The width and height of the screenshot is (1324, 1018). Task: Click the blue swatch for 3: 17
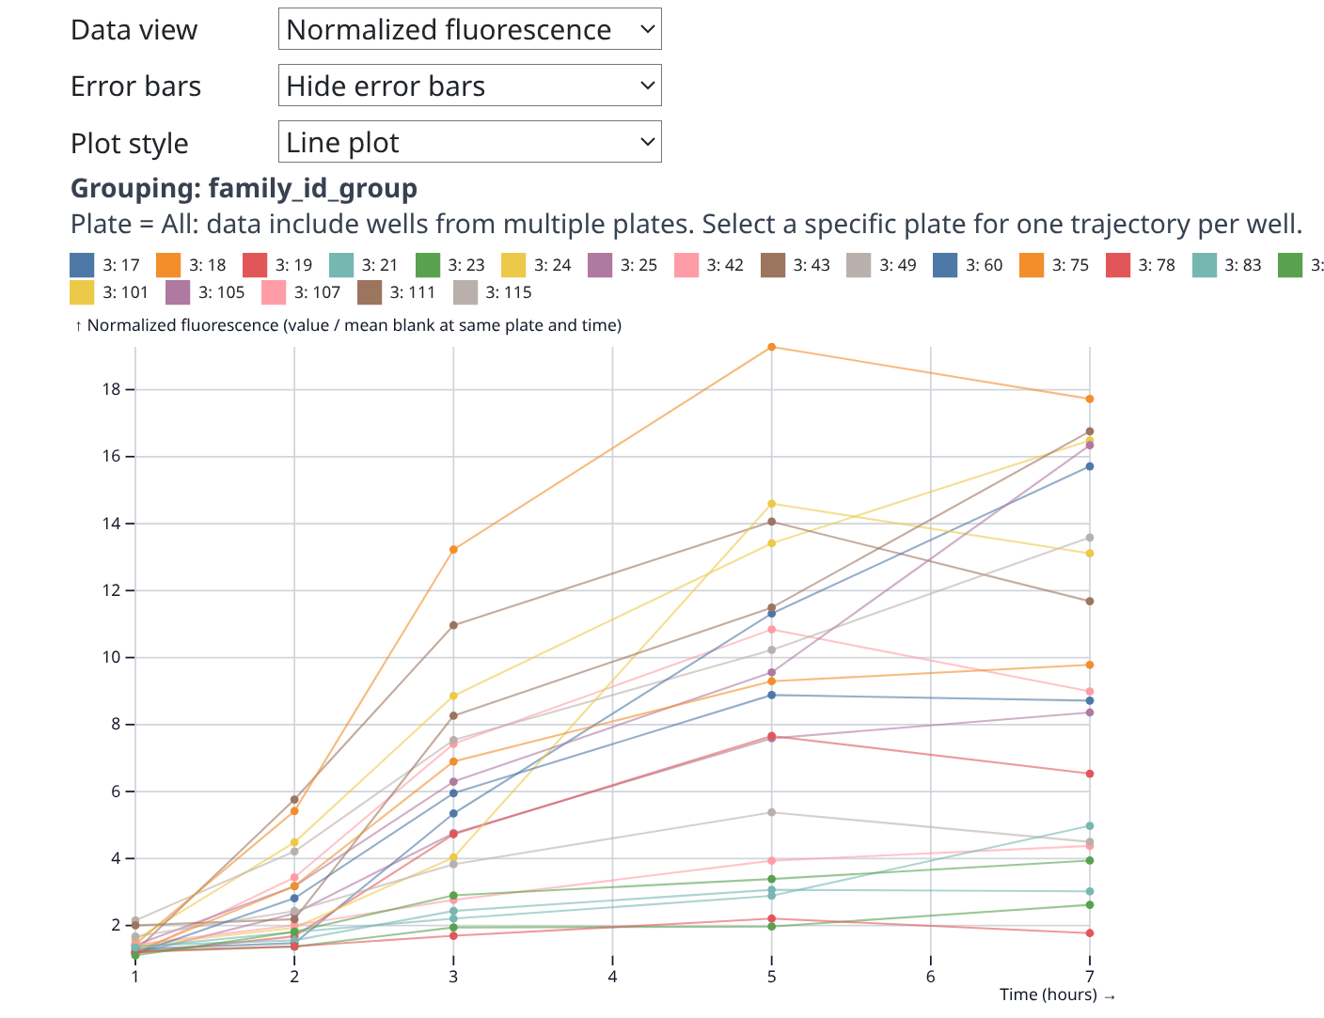[83, 265]
